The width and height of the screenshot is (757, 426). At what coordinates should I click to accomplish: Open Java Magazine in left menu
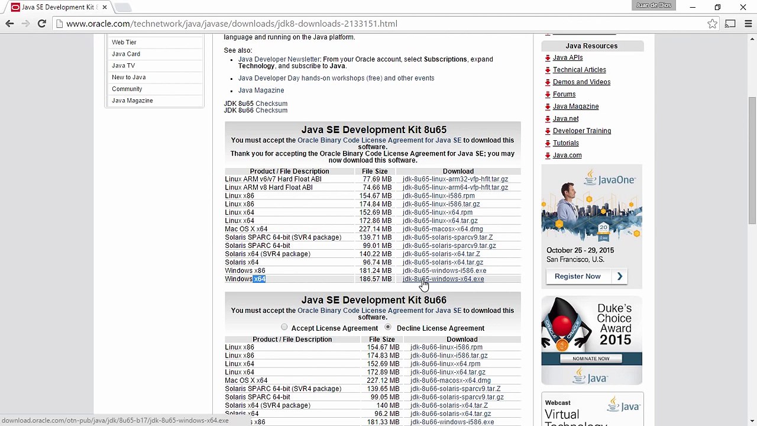click(x=132, y=101)
